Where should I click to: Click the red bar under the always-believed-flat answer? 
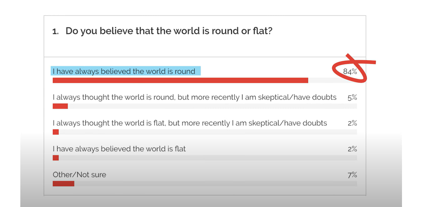pyautogui.click(x=56, y=158)
